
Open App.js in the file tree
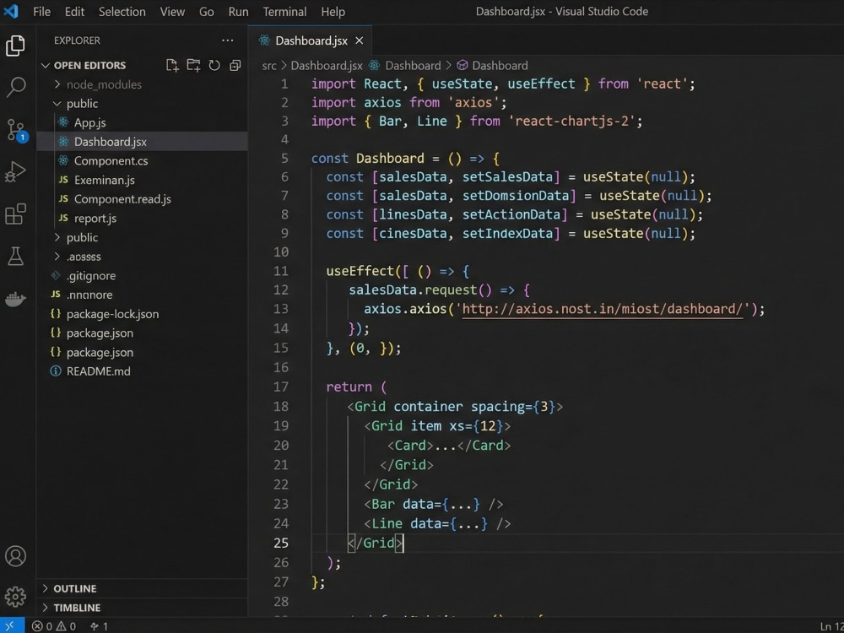click(x=90, y=122)
